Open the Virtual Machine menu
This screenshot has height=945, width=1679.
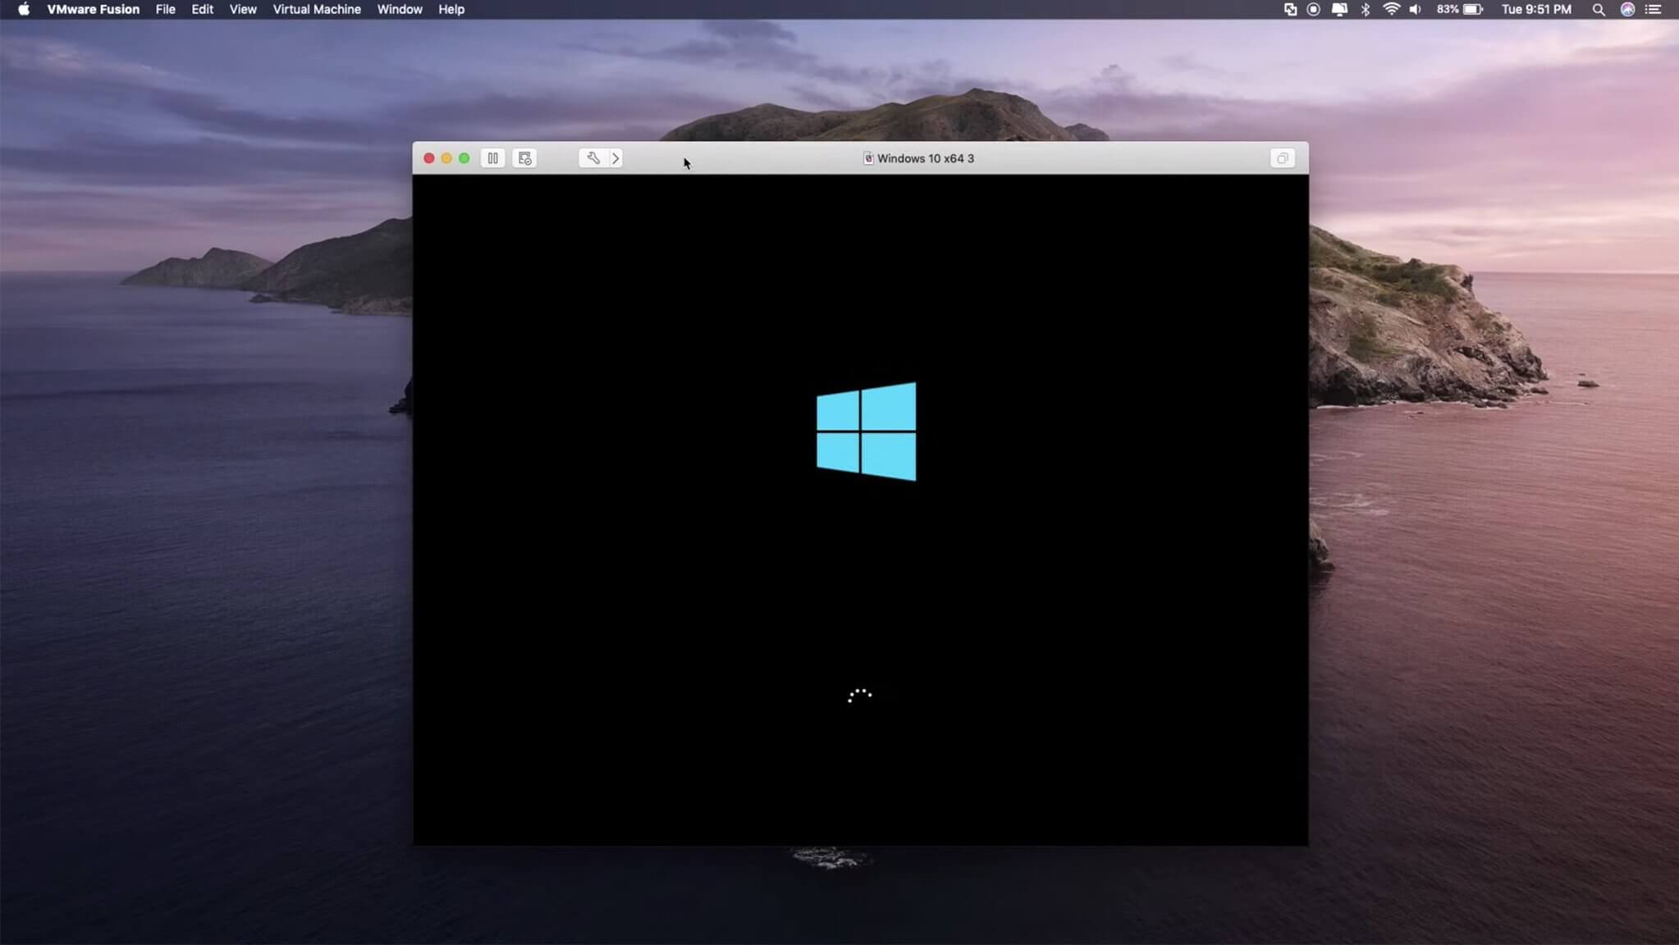[316, 9]
